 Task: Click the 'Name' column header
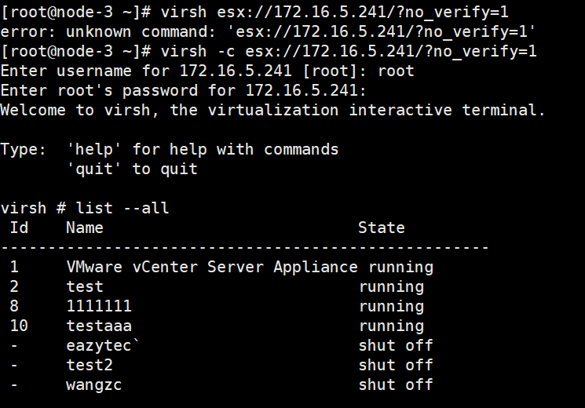[85, 228]
